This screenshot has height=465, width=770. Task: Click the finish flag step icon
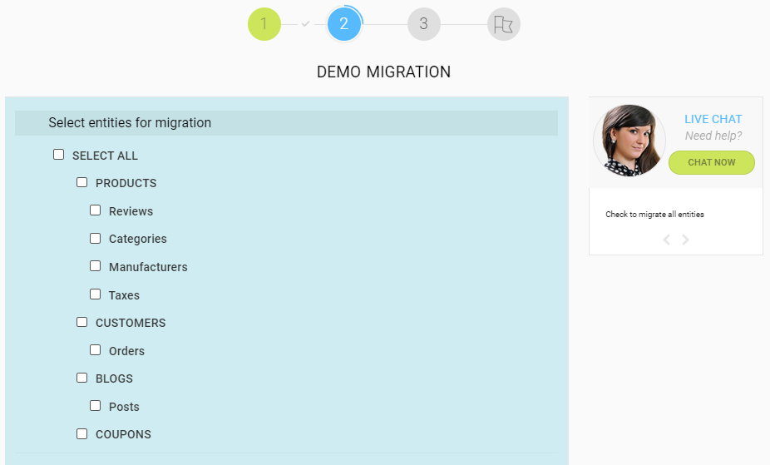tap(504, 24)
